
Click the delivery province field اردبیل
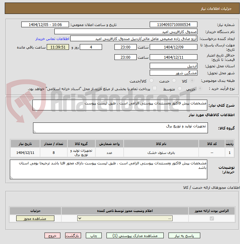tap(174, 66)
